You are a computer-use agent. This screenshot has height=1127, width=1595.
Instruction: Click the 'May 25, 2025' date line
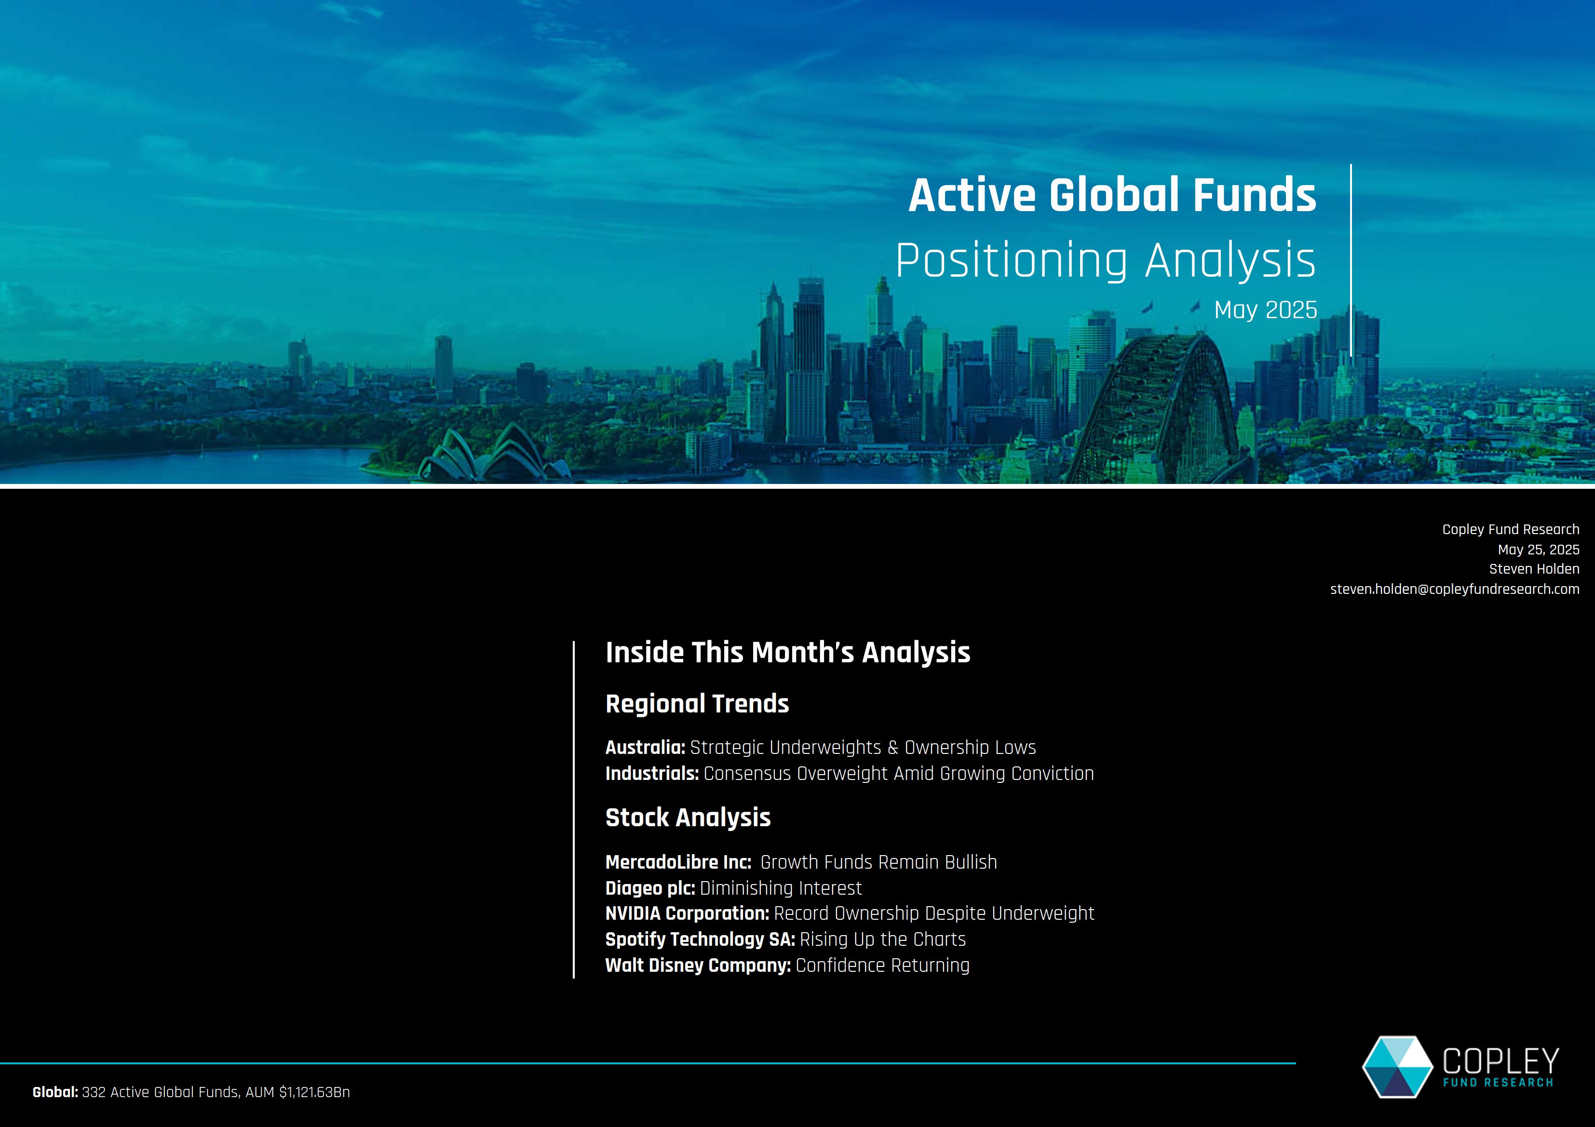pyautogui.click(x=1539, y=549)
